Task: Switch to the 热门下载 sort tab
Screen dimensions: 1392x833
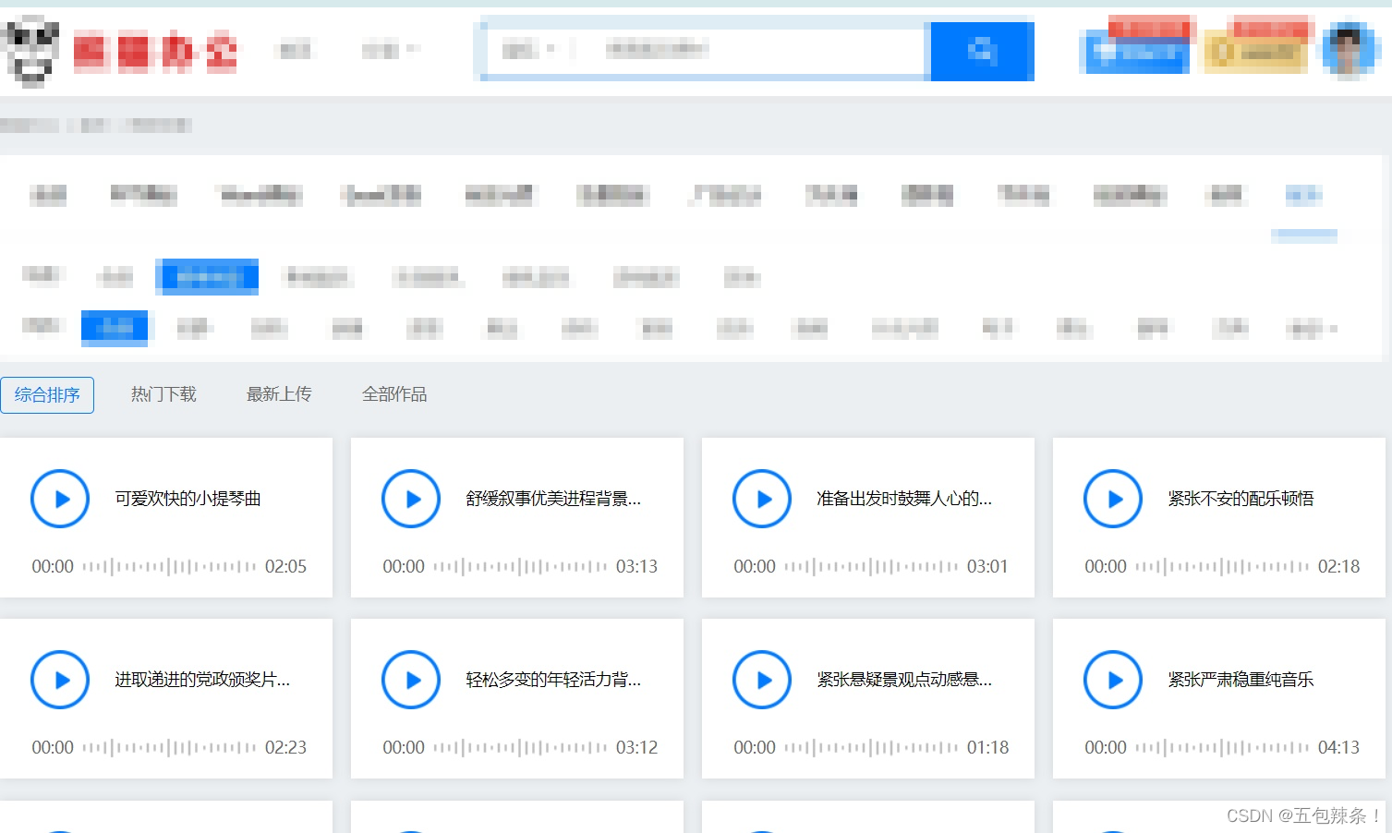Action: click(163, 394)
